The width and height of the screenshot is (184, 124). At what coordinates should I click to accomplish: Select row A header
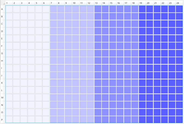pyautogui.click(x=3, y=9)
